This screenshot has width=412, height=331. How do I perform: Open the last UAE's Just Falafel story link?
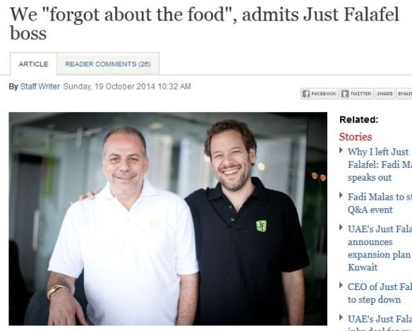[x=380, y=323]
